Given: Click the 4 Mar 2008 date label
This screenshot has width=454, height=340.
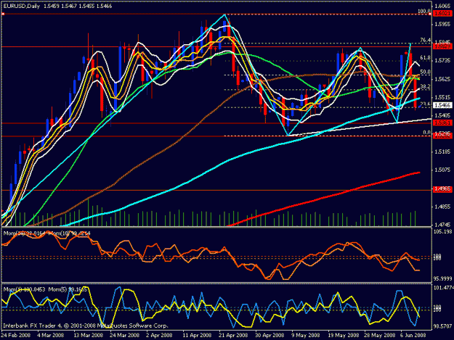Looking at the screenshot, I should 50,335.
